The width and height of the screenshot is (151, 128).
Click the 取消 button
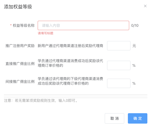(x=114, y=118)
